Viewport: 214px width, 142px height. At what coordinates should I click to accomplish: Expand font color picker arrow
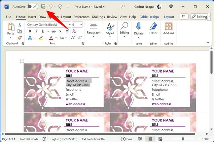(x=56, y=38)
